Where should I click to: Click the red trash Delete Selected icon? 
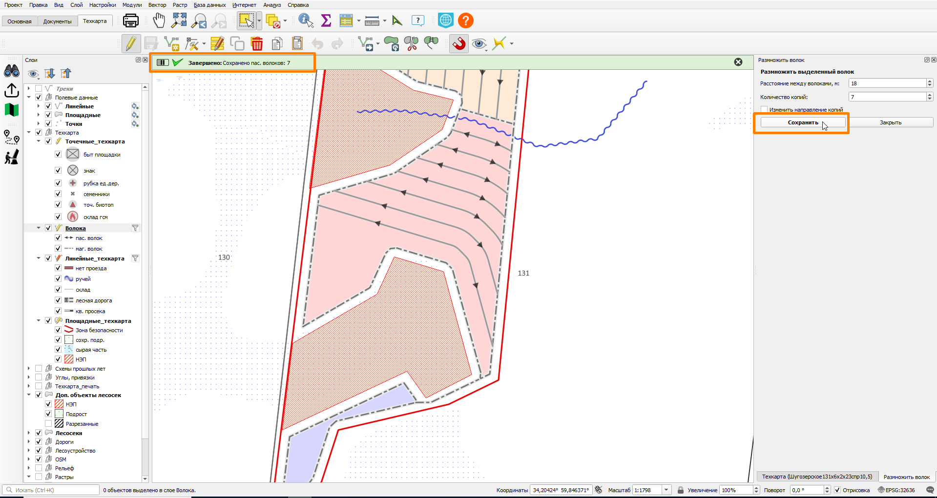[257, 43]
